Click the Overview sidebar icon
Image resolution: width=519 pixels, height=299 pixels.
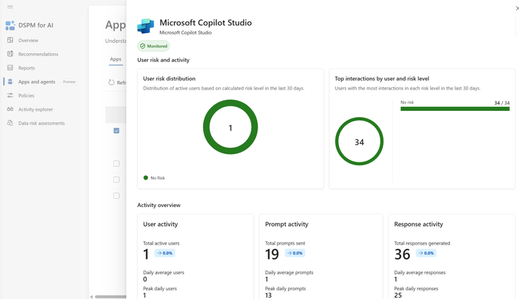pos(10,40)
